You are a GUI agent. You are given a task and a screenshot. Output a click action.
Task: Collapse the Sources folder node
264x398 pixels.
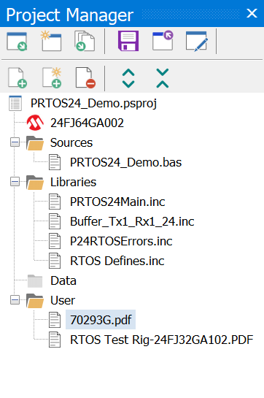[x=15, y=142]
